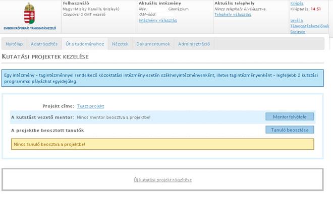
Task: Click the user name Nagy-Misley Kamilla
Action: (x=91, y=9)
